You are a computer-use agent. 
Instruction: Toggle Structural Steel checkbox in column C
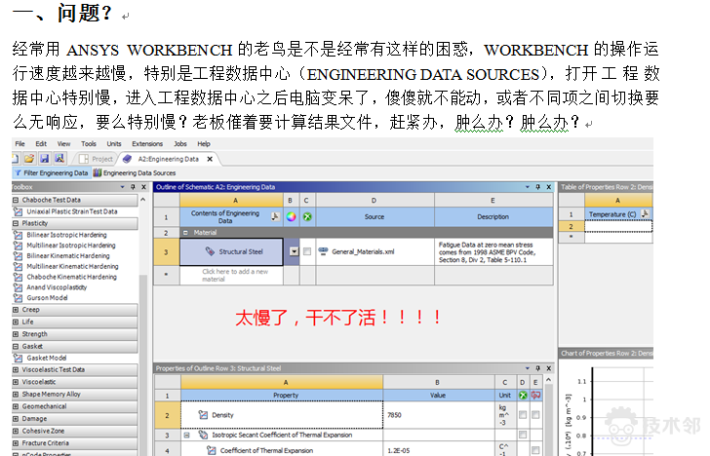pos(307,251)
